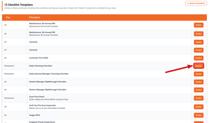Enable the Image 2023 checklist
The image size is (211, 123).
pos(199,115)
